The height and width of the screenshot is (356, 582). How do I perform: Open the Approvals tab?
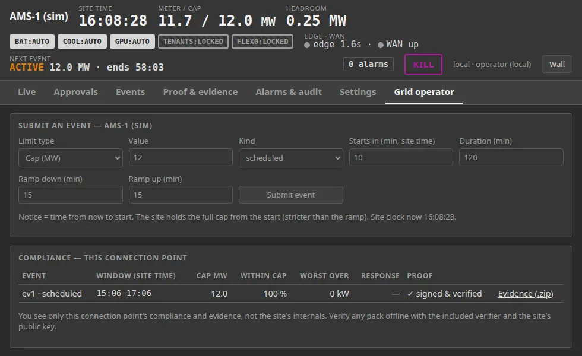pos(76,92)
